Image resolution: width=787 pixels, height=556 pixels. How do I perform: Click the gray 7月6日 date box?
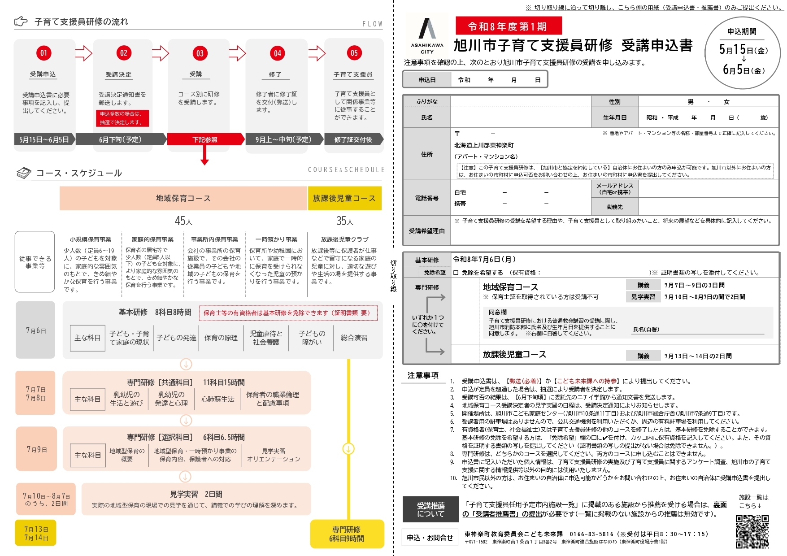coord(35,330)
